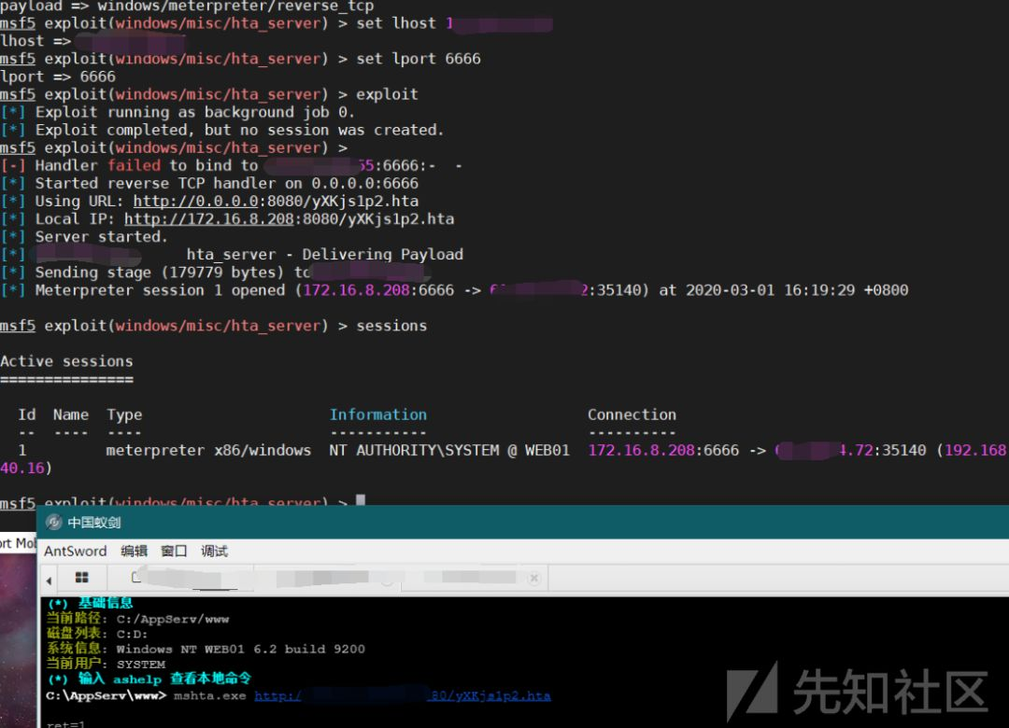Open the 调试 menu

click(x=214, y=552)
